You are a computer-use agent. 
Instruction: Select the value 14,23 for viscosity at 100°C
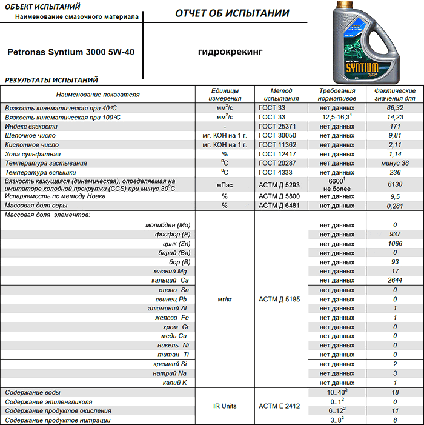[x=395, y=117]
